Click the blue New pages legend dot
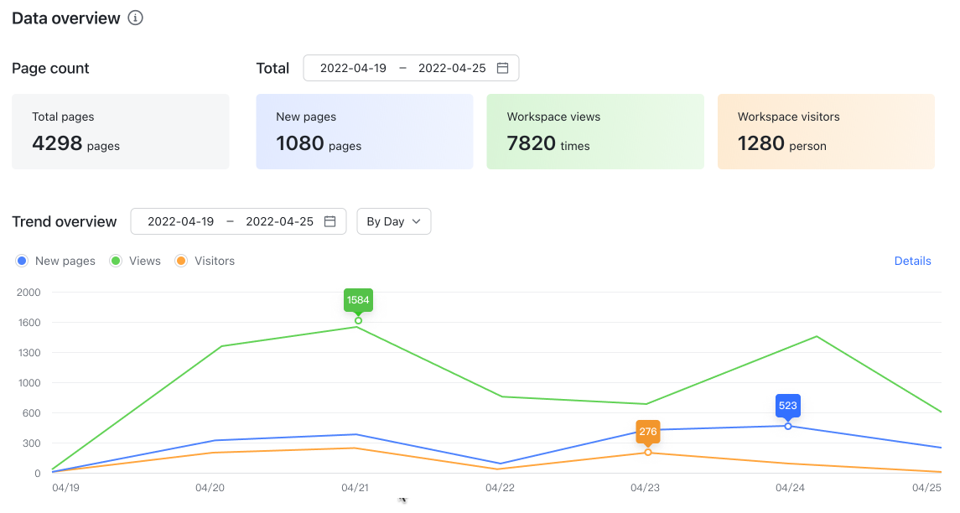960x513 pixels. tap(21, 261)
